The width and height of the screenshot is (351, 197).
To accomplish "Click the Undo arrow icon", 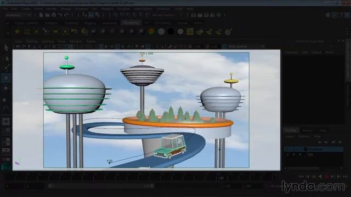I will [60, 15].
